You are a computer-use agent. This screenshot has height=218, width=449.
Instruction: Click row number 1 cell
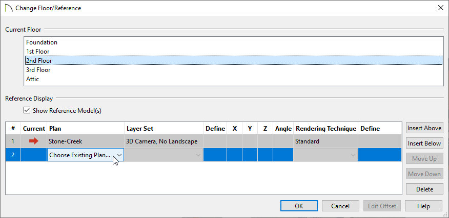(x=13, y=141)
